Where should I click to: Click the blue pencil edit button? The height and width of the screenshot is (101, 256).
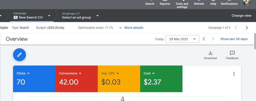(19, 55)
